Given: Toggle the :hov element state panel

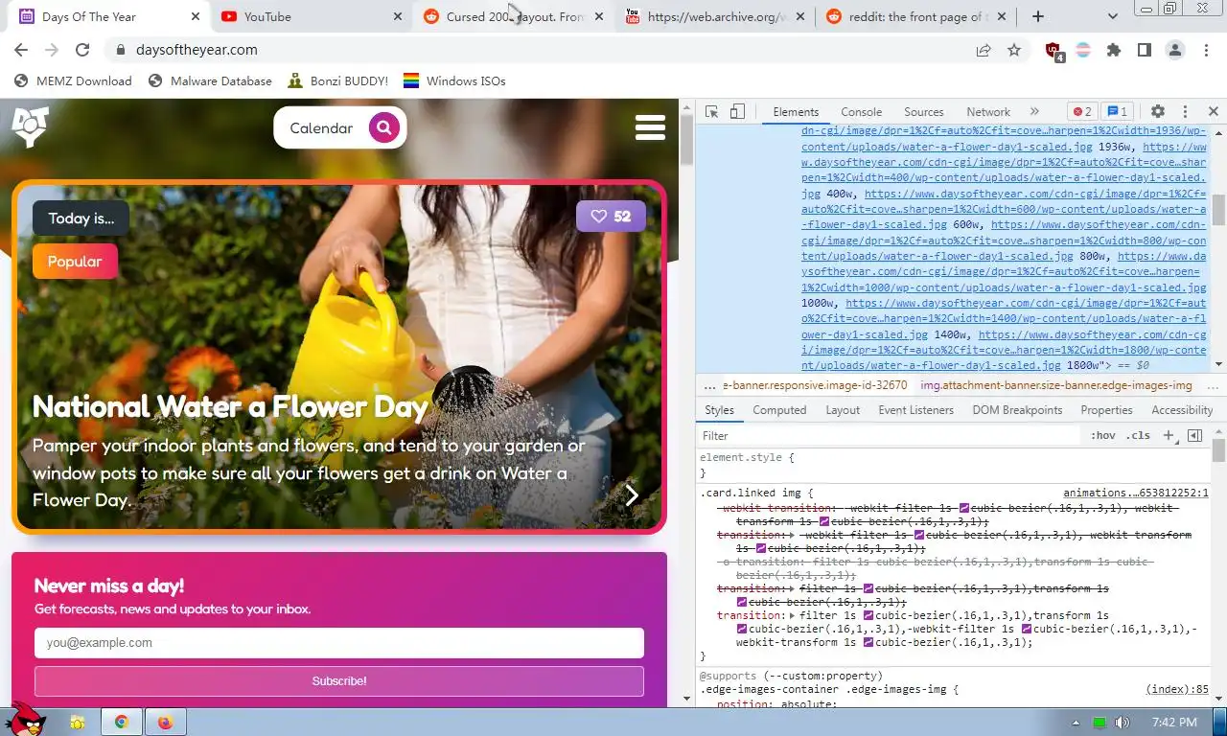Looking at the screenshot, I should click(1103, 435).
